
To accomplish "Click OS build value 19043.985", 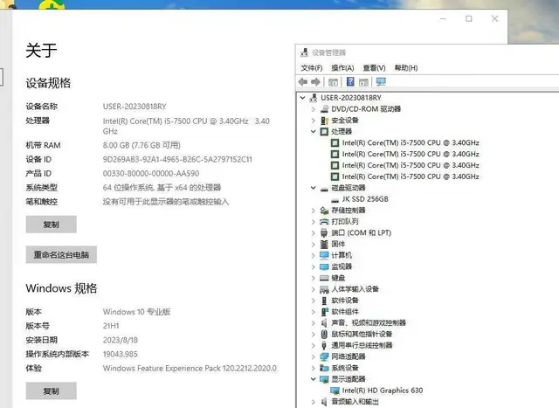I will 121,354.
